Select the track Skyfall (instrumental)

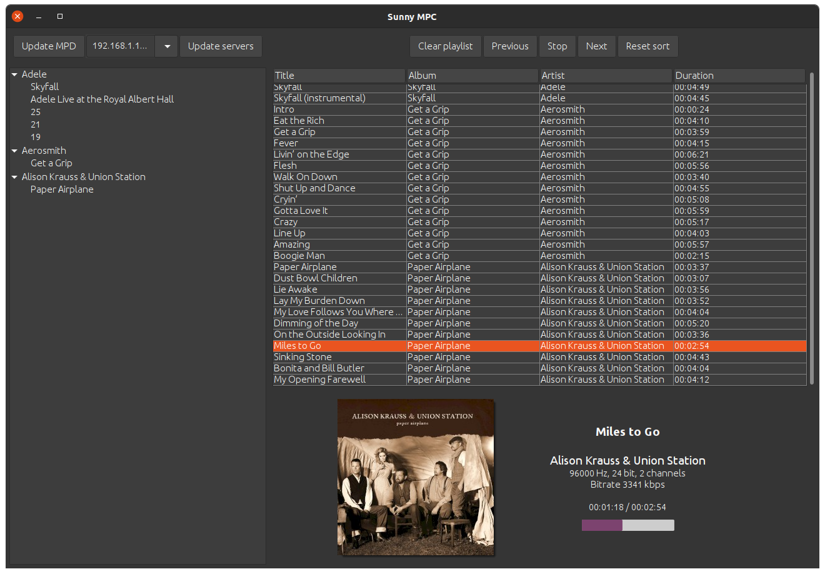coord(319,98)
